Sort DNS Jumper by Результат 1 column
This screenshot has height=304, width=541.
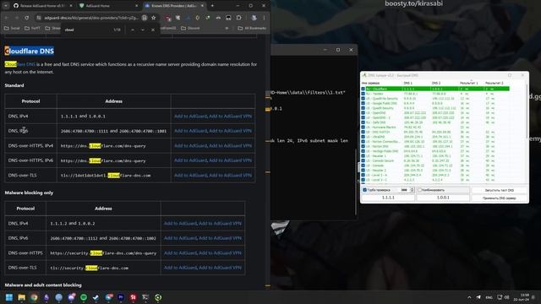click(469, 83)
